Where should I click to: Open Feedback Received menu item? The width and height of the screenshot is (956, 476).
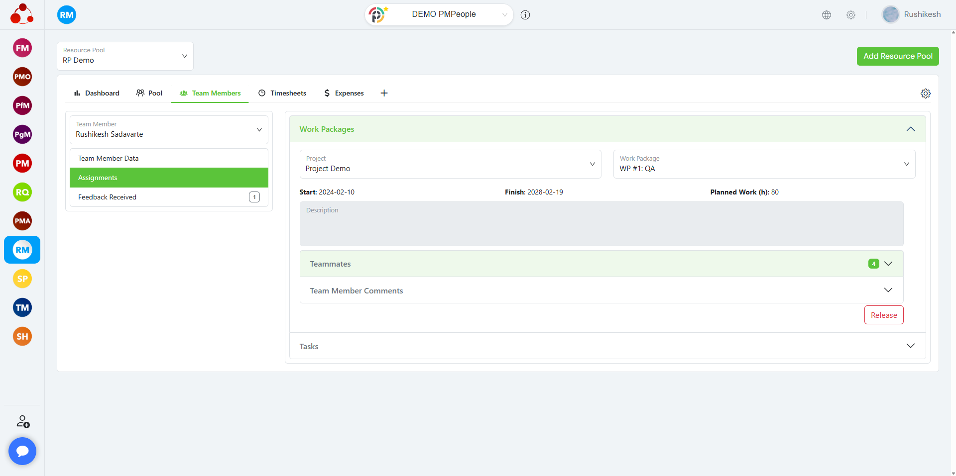click(x=169, y=197)
